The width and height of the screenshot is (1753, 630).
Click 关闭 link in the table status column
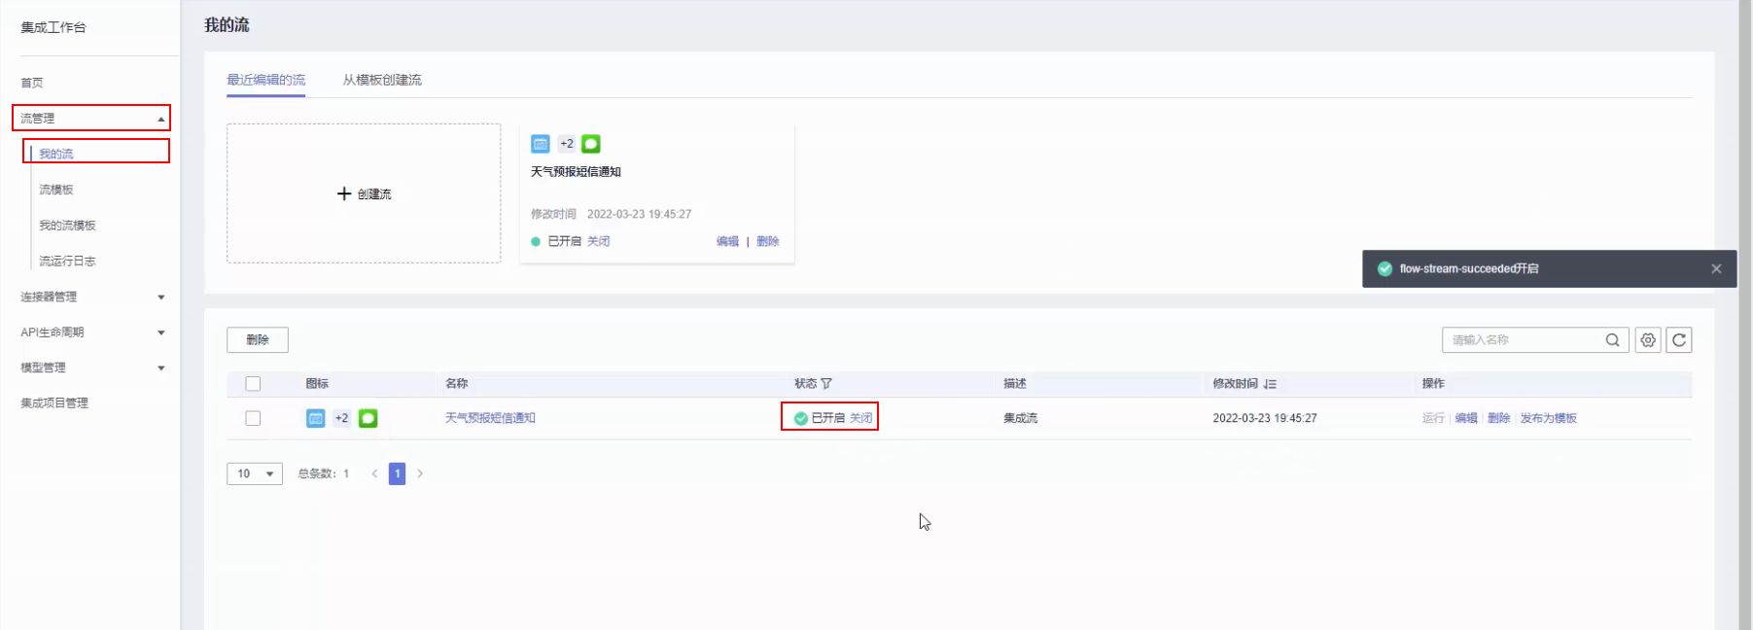861,418
